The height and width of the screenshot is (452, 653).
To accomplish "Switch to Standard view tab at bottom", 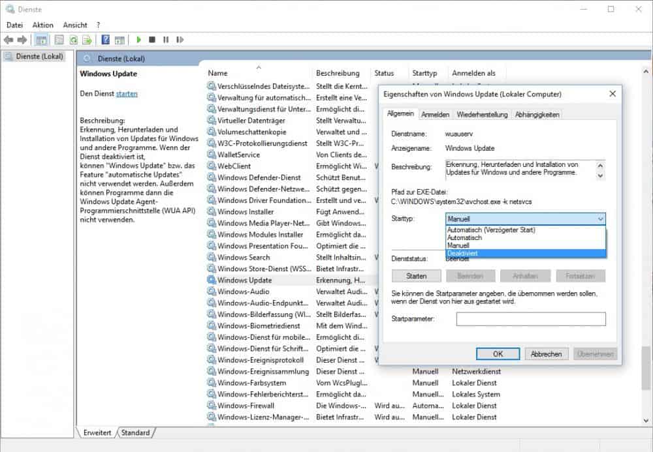I will click(135, 432).
